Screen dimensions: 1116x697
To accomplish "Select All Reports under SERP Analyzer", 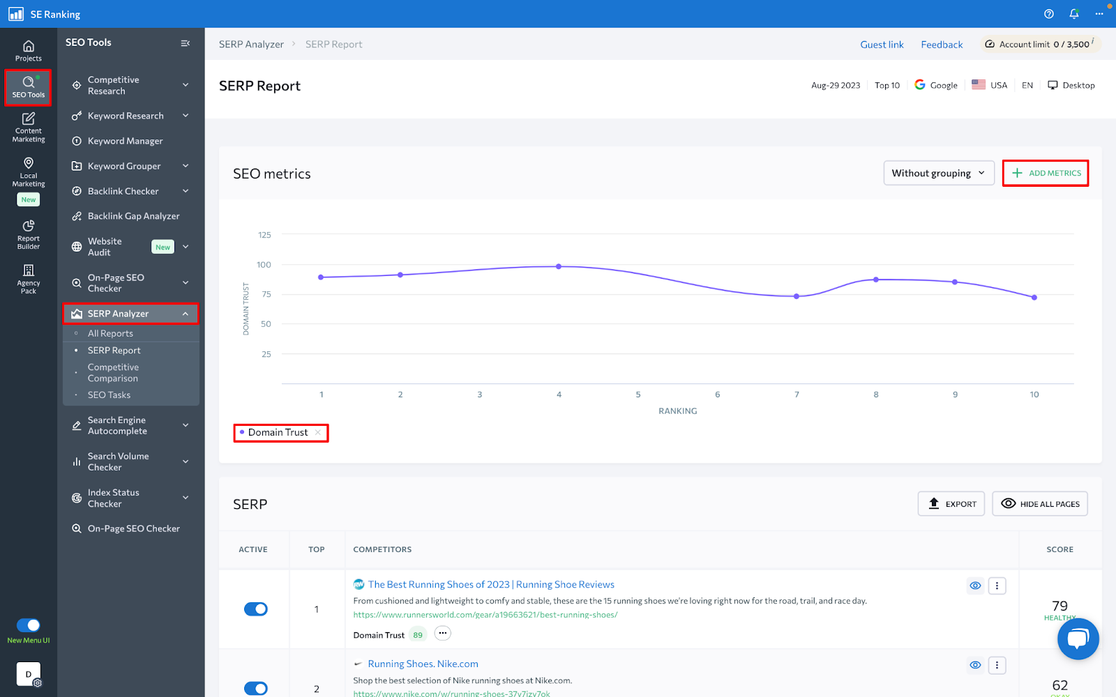I will tap(110, 333).
